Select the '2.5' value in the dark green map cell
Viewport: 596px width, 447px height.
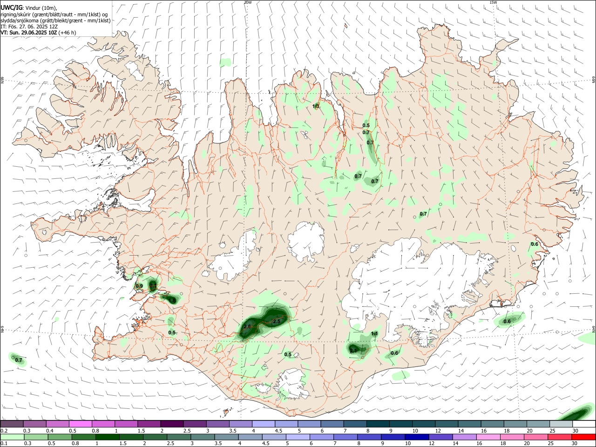point(277,321)
